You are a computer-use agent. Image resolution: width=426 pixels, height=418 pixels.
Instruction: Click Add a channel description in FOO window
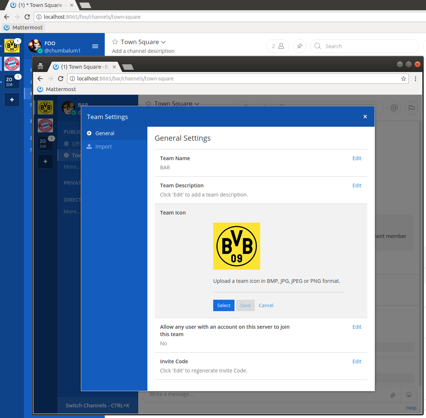(143, 51)
